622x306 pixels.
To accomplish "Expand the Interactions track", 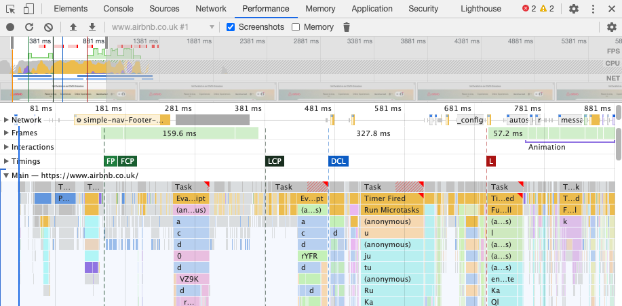I will [6, 147].
